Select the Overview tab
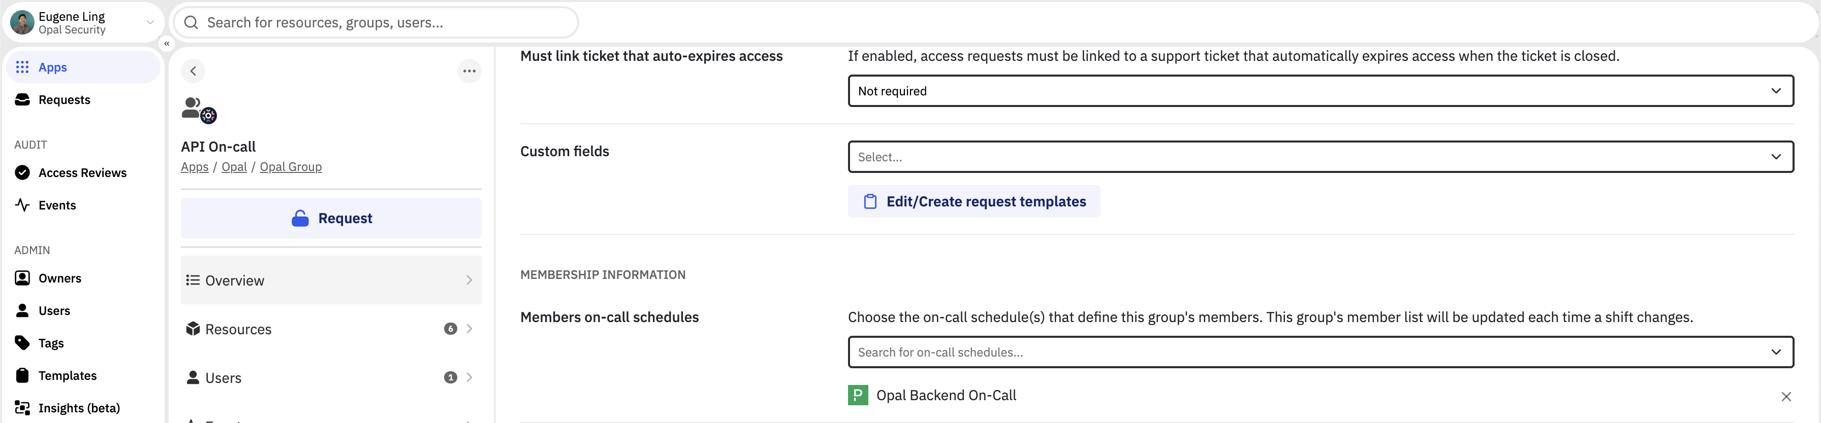 click(x=331, y=280)
